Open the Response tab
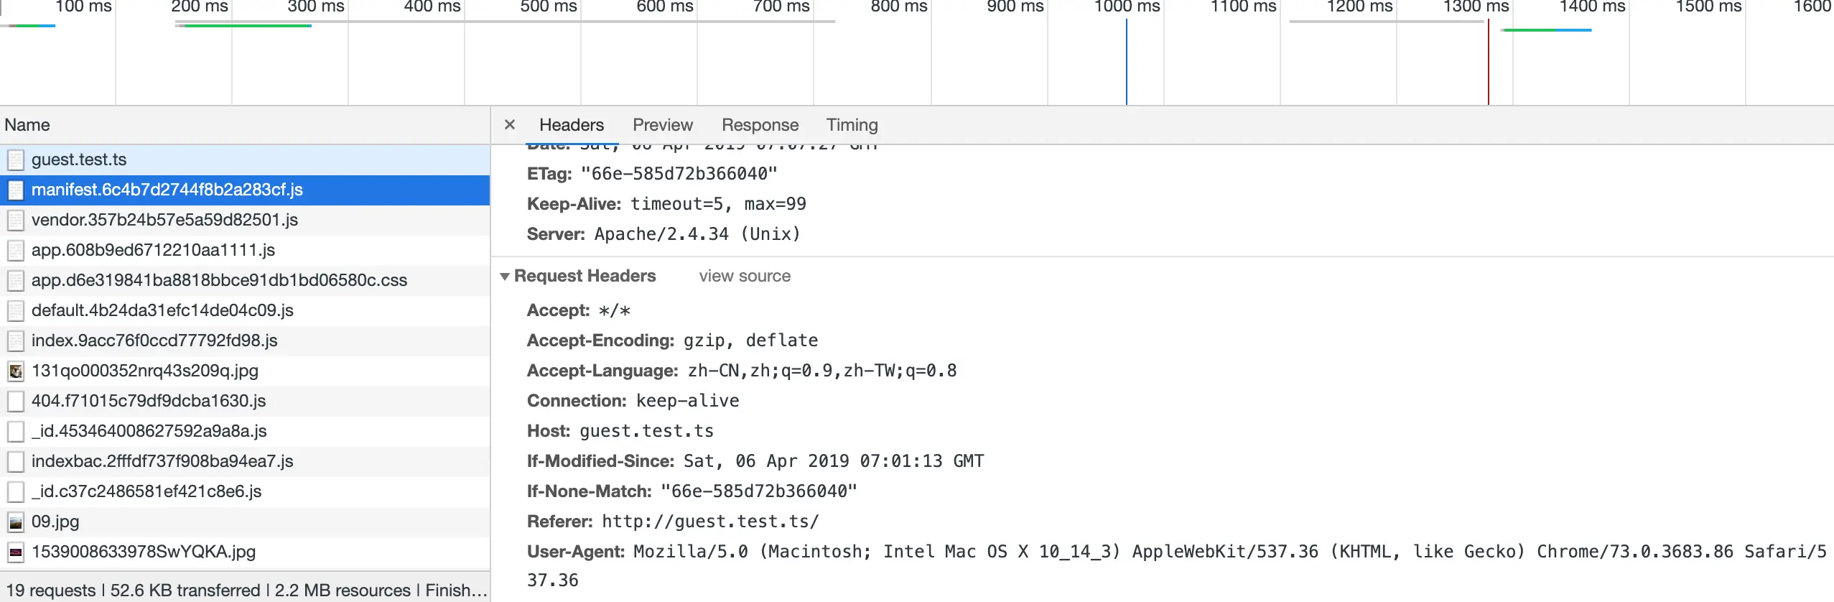The width and height of the screenshot is (1834, 602). coord(760,125)
